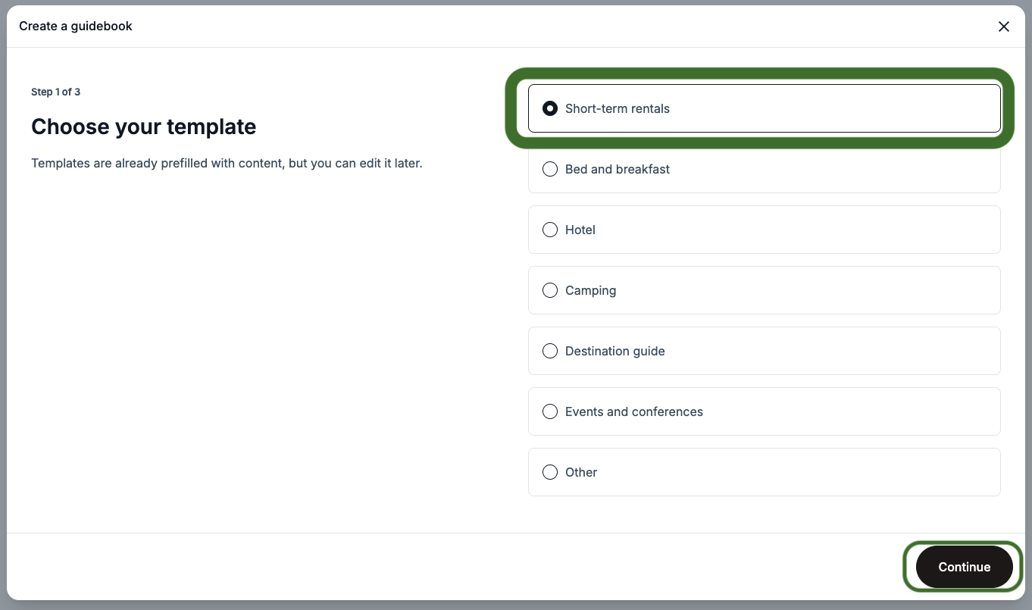
Task: Click the 'Bed and breakfast' label text
Action: [618, 169]
